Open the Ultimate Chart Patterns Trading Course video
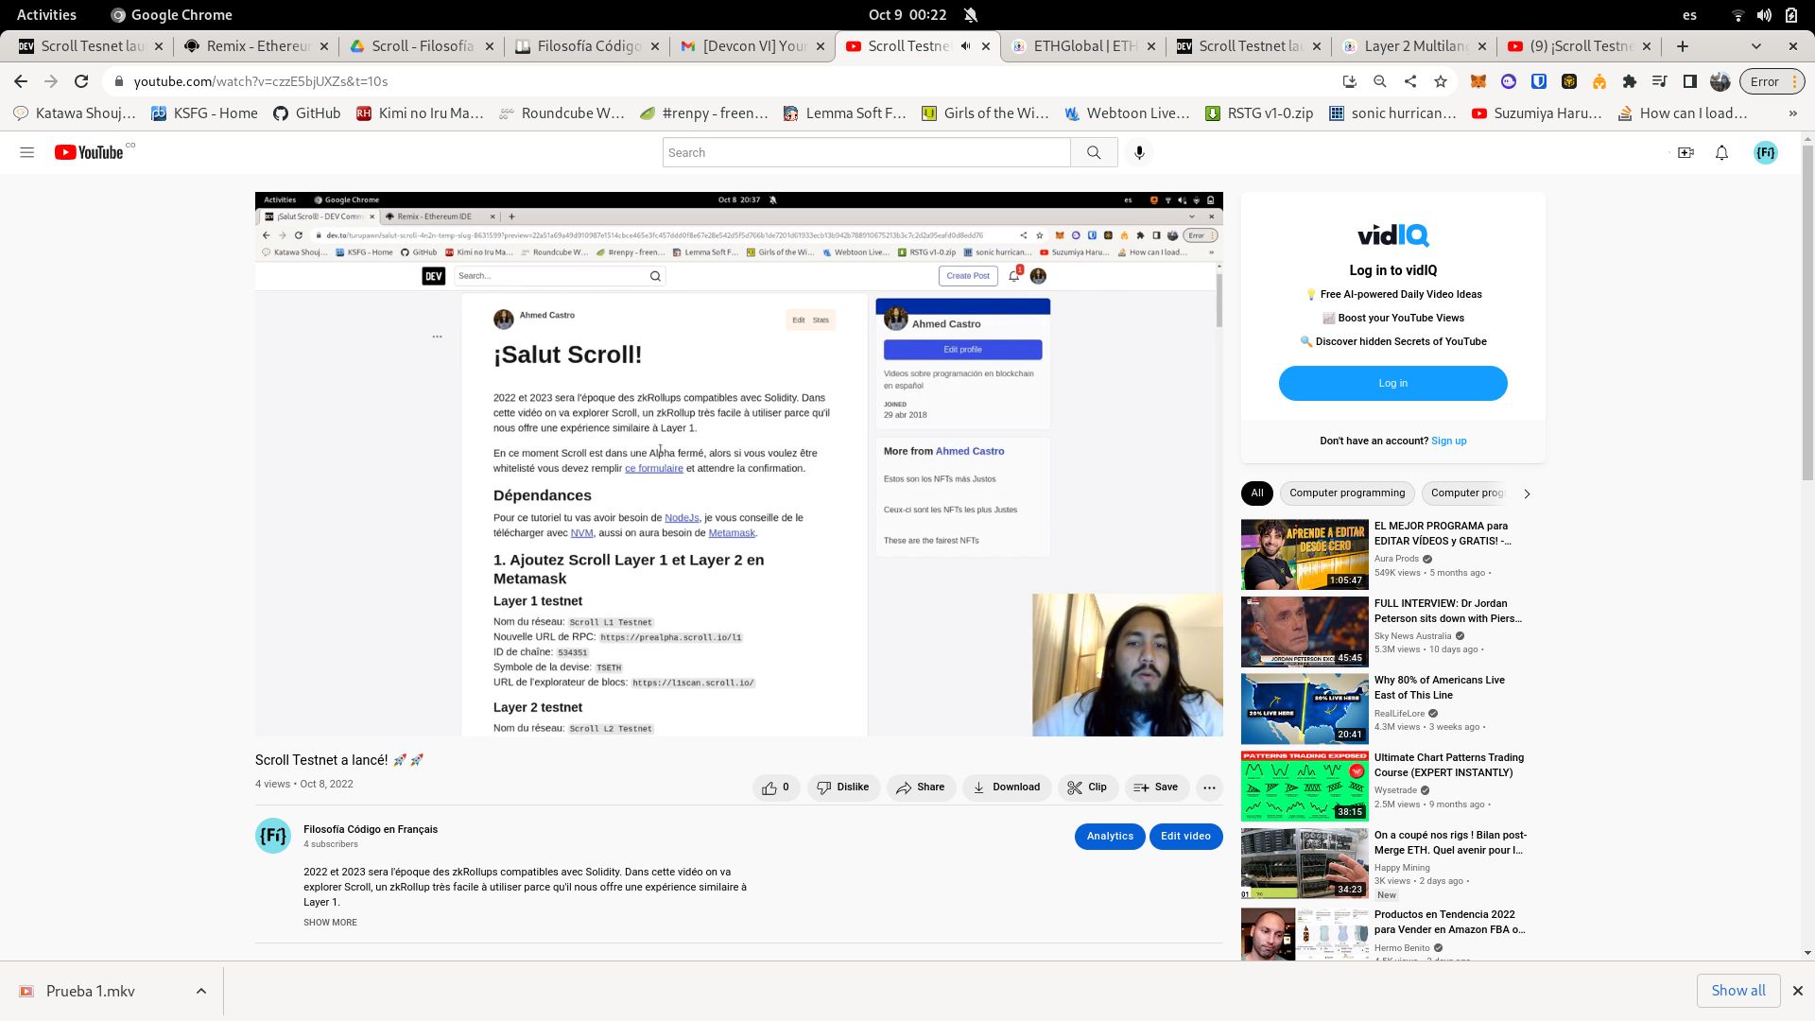 point(1305,787)
